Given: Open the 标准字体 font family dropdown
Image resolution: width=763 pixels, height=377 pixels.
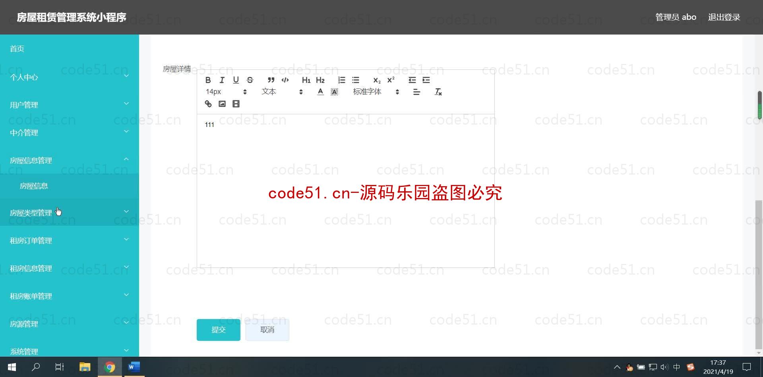Looking at the screenshot, I should coord(376,92).
